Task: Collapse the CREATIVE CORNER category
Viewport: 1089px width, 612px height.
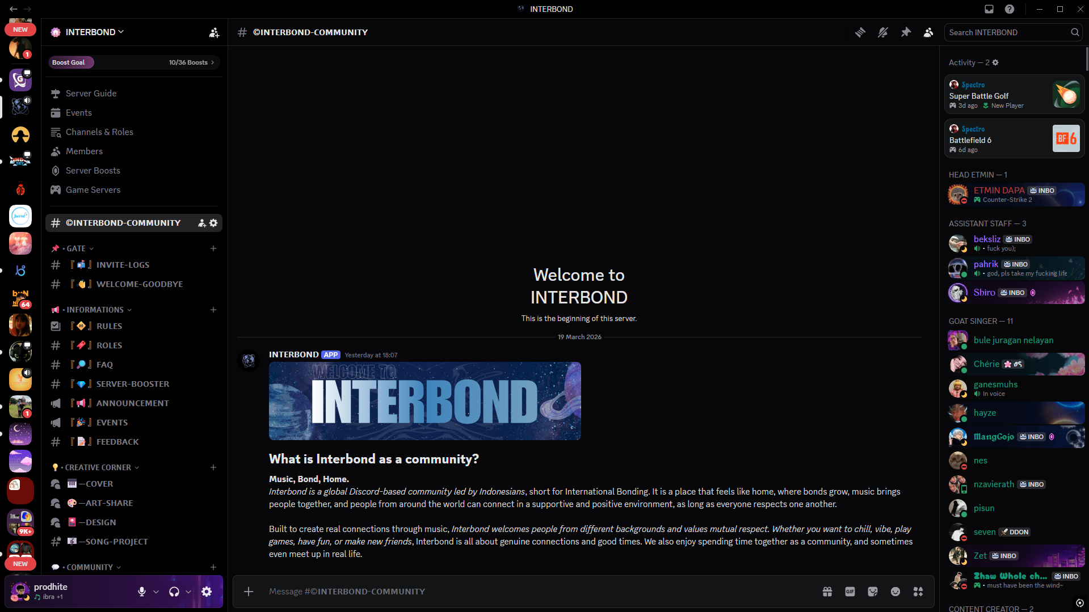Action: (98, 467)
